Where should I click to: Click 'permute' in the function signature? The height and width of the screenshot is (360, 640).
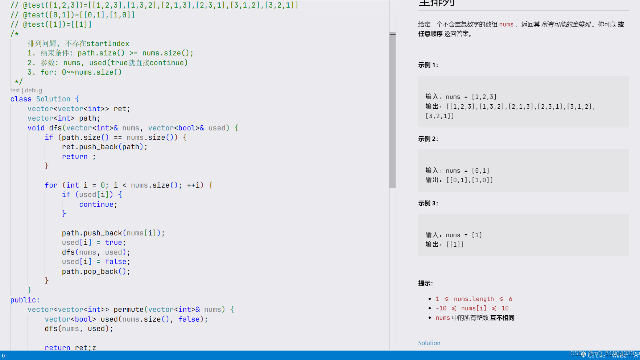(128, 309)
